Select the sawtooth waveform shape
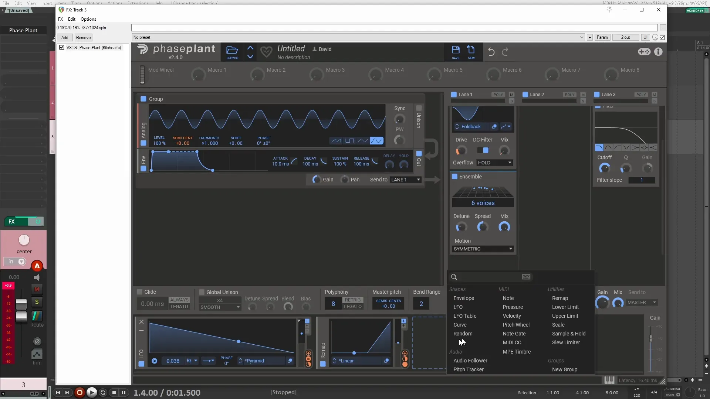The width and height of the screenshot is (710, 399). click(336, 141)
